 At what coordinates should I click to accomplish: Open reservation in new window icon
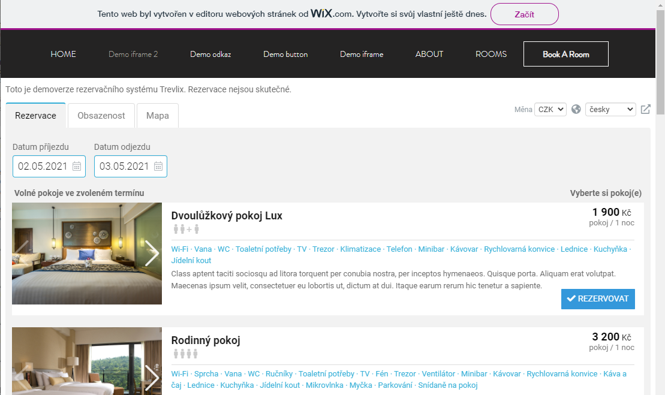[645, 109]
